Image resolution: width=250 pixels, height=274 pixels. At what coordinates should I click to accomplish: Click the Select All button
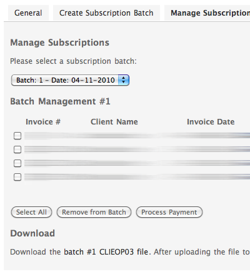[x=31, y=212]
